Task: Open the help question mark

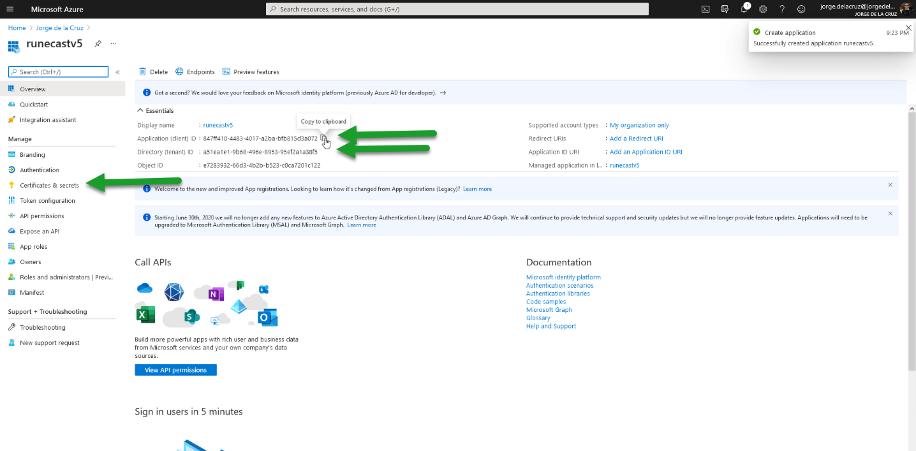Action: pos(782,9)
